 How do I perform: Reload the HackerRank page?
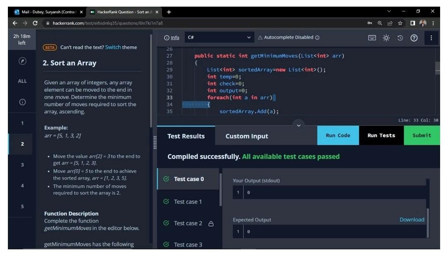[35, 23]
